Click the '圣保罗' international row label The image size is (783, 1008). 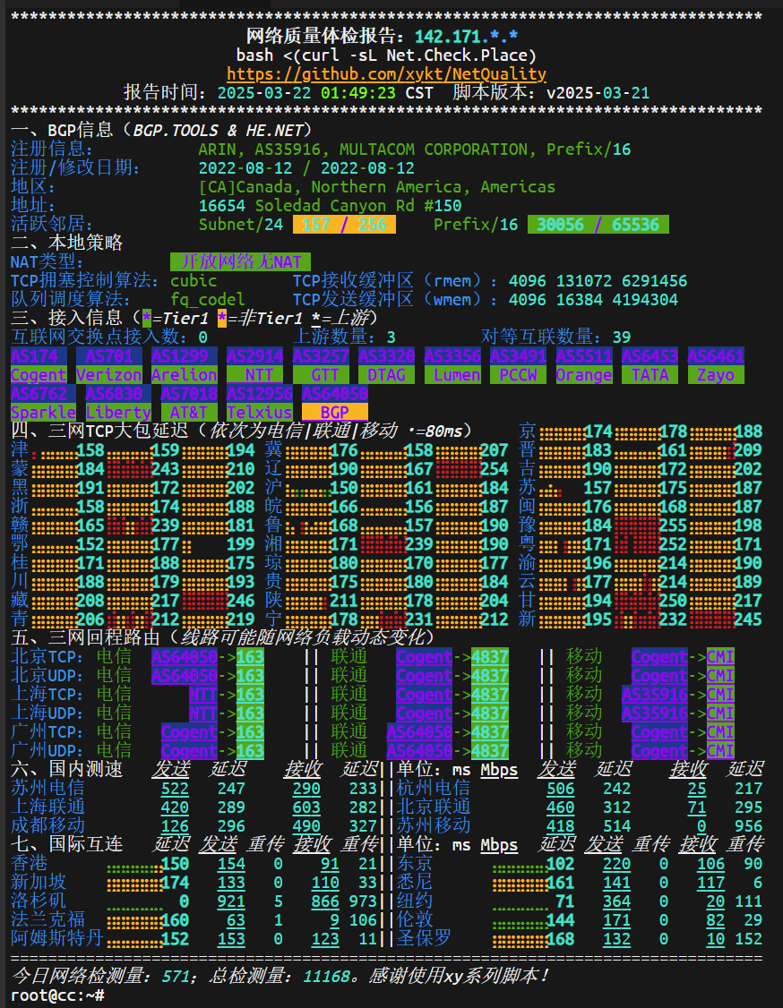(x=424, y=938)
